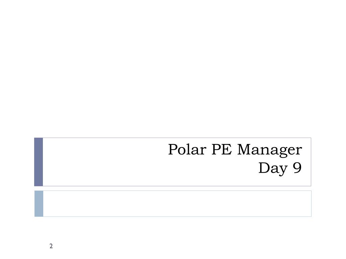346x259 pixels.
Task: Click the light blue accent bar
Action: click(x=39, y=204)
